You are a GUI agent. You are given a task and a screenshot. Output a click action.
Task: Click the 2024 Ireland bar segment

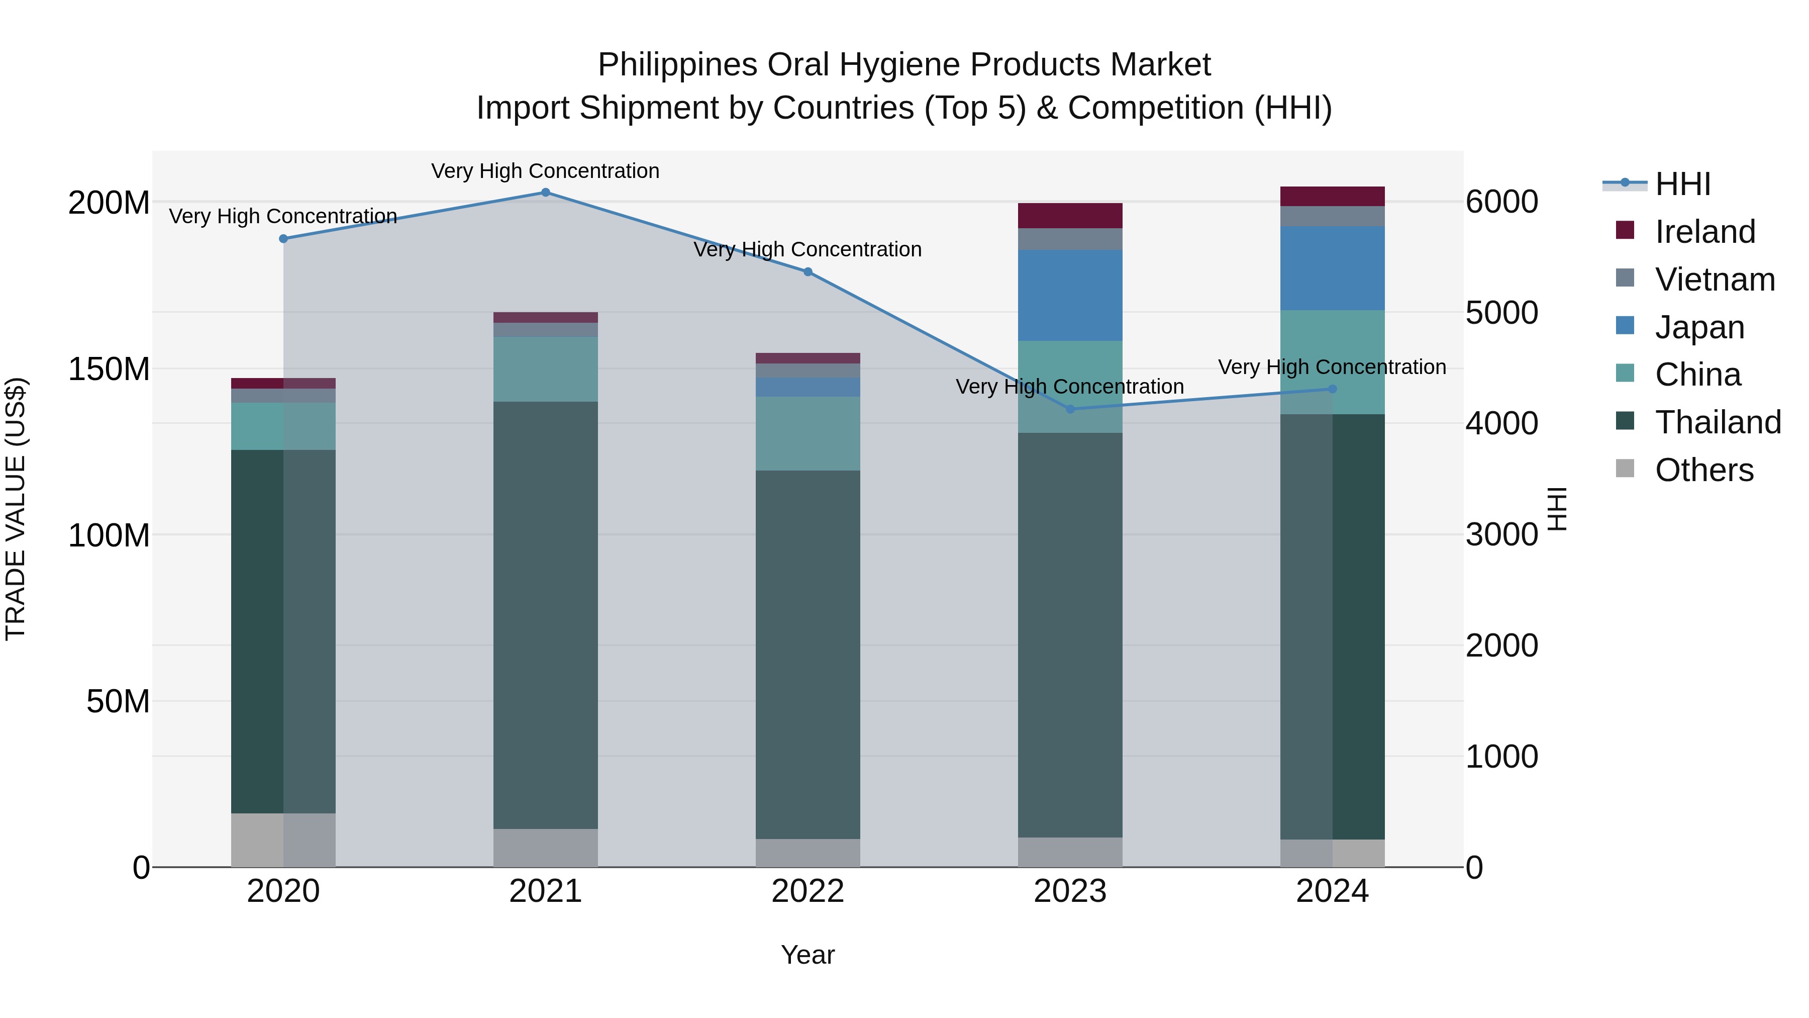pos(1332,197)
